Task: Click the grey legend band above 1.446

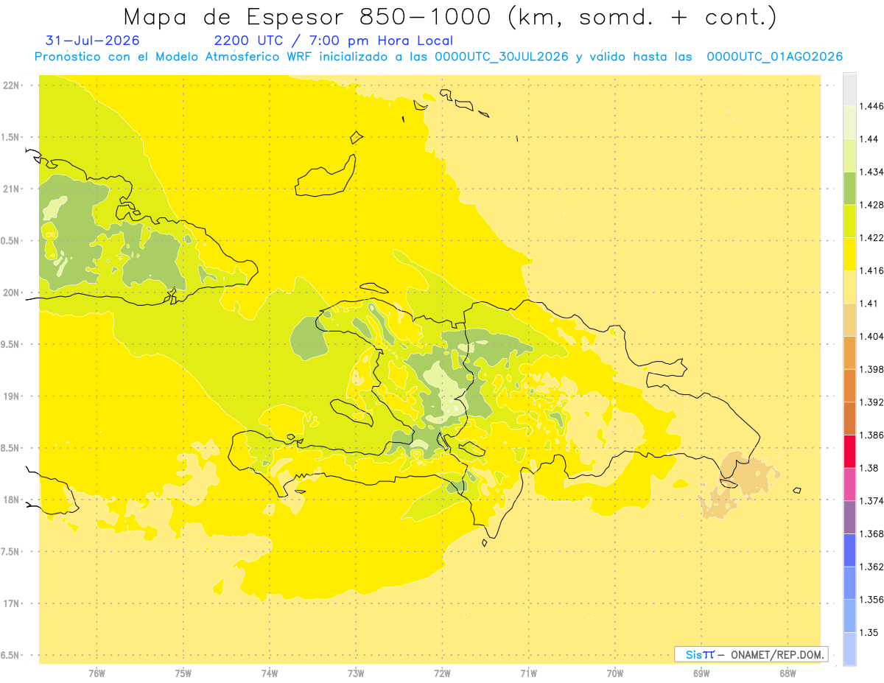Action: (x=849, y=89)
